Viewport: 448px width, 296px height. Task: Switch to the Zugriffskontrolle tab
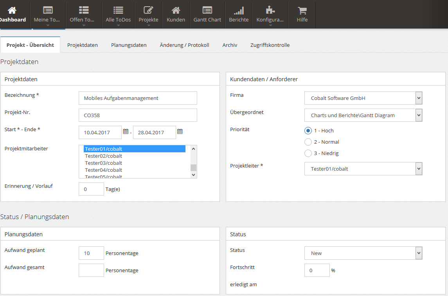(x=270, y=45)
